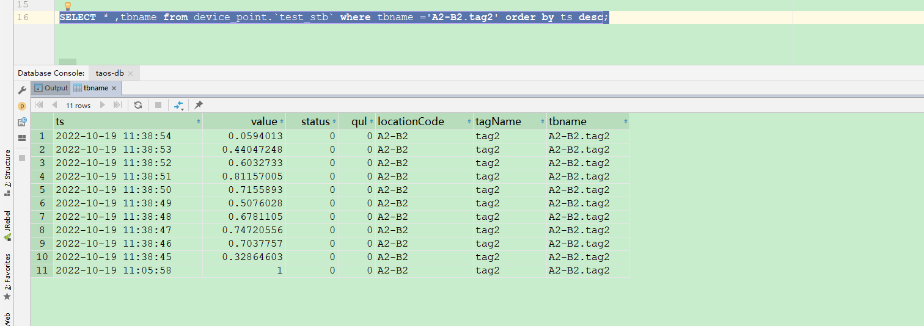Screen dimensions: 924x326
Task: Click the locationCode cell A2-B2 in row 1
Action: (x=424, y=136)
